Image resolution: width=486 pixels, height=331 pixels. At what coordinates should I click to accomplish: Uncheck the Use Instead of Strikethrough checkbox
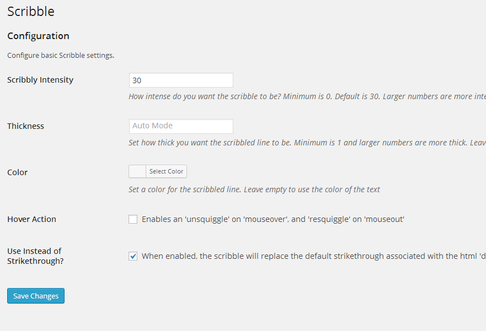click(133, 256)
